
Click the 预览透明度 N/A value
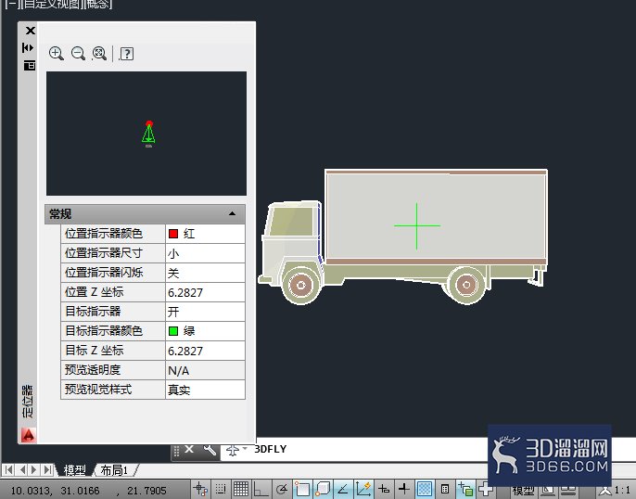(205, 370)
